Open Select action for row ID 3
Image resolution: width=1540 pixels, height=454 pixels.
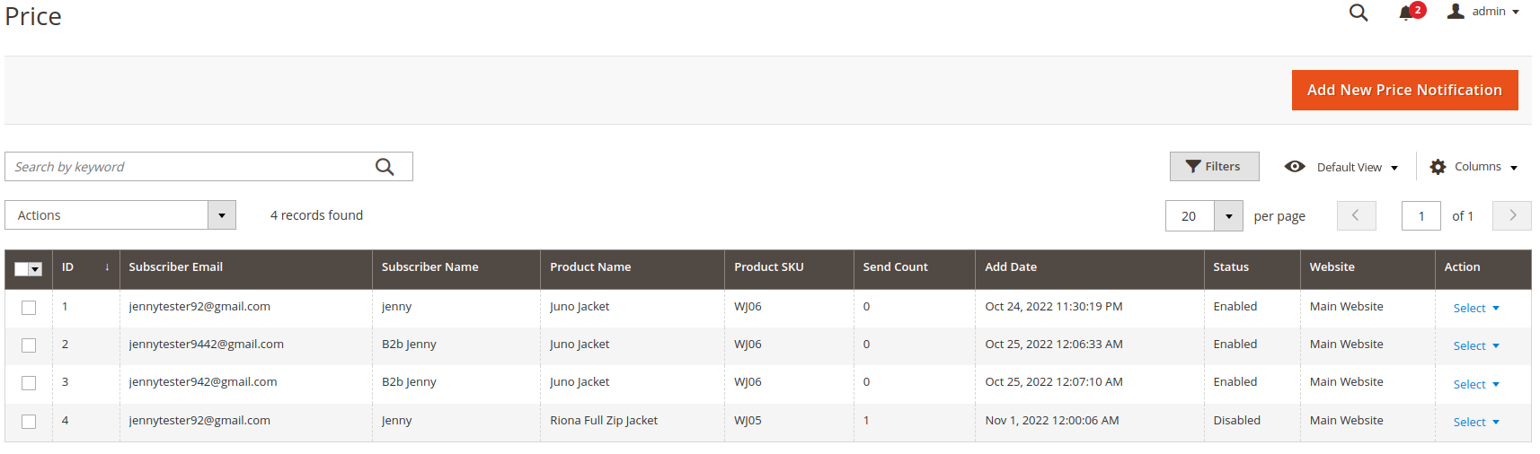(1476, 384)
